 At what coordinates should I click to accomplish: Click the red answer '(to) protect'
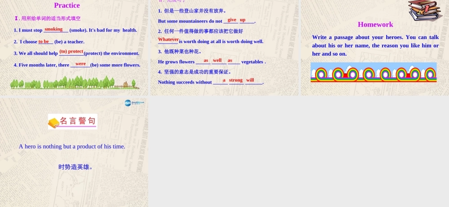pos(71,51)
